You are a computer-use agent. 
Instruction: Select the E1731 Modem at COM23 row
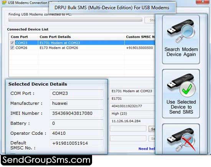(x=82, y=43)
